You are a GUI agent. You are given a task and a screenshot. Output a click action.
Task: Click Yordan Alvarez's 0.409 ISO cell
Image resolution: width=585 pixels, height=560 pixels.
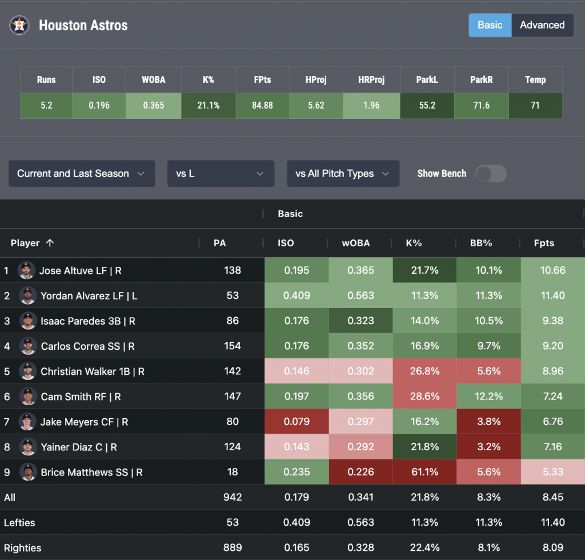[296, 295]
